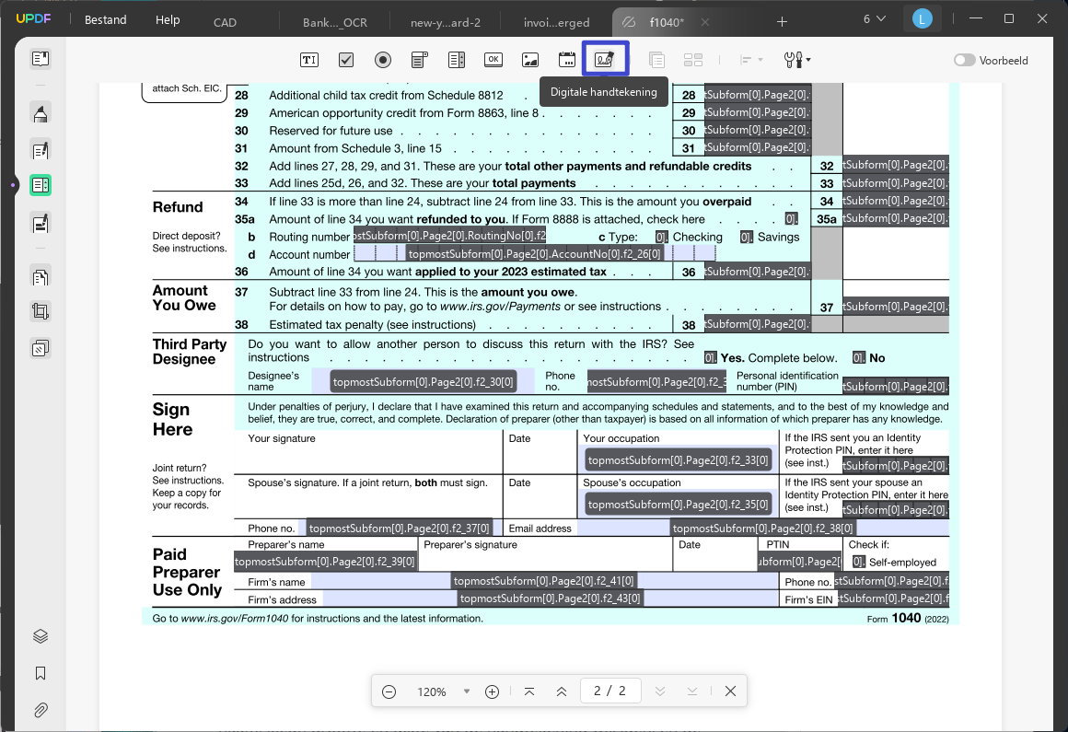1068x732 pixels.
Task: Open the Organize Pages sidebar tool
Action: pyautogui.click(x=41, y=276)
